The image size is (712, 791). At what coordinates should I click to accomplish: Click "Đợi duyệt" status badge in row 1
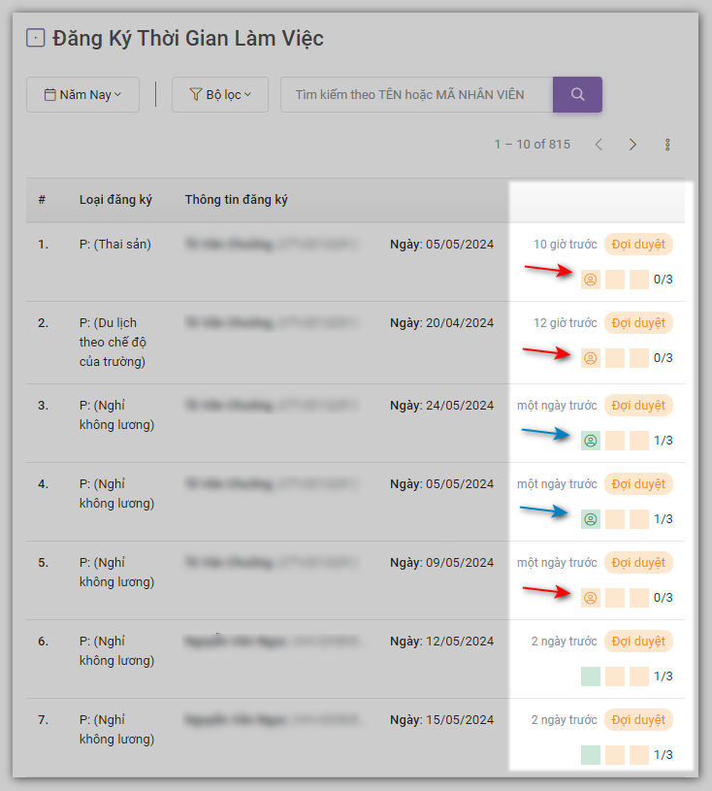638,244
